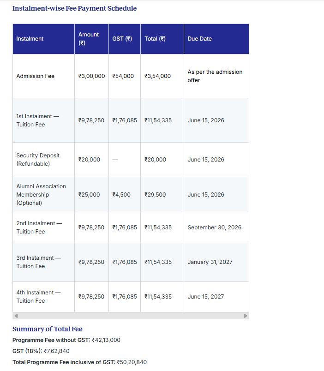The image size is (324, 371).
Task: Click the horizontal scrollbar track
Action: pyautogui.click(x=131, y=316)
